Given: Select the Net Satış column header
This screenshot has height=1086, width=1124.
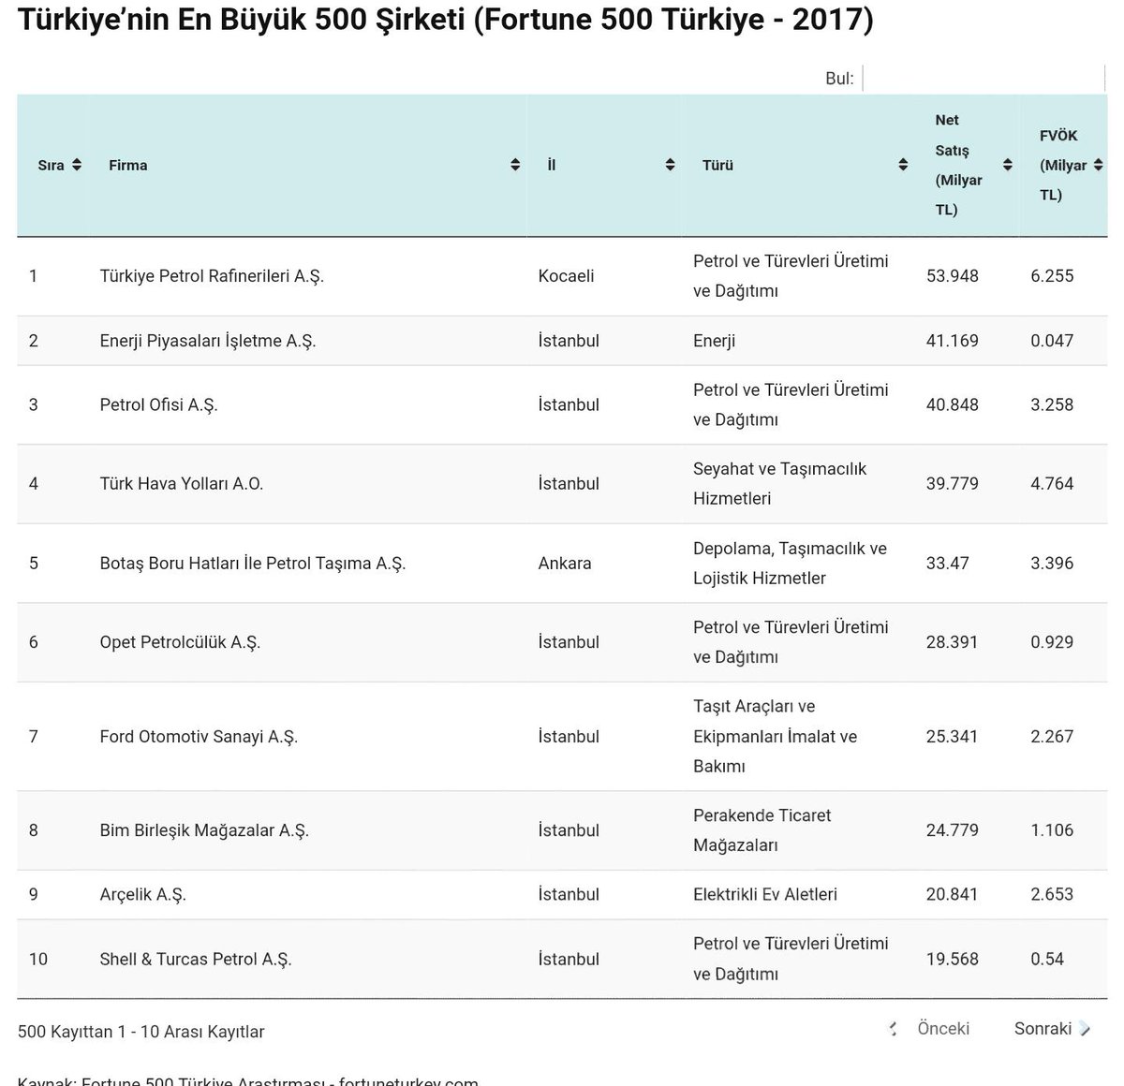Looking at the screenshot, I should (968, 165).
